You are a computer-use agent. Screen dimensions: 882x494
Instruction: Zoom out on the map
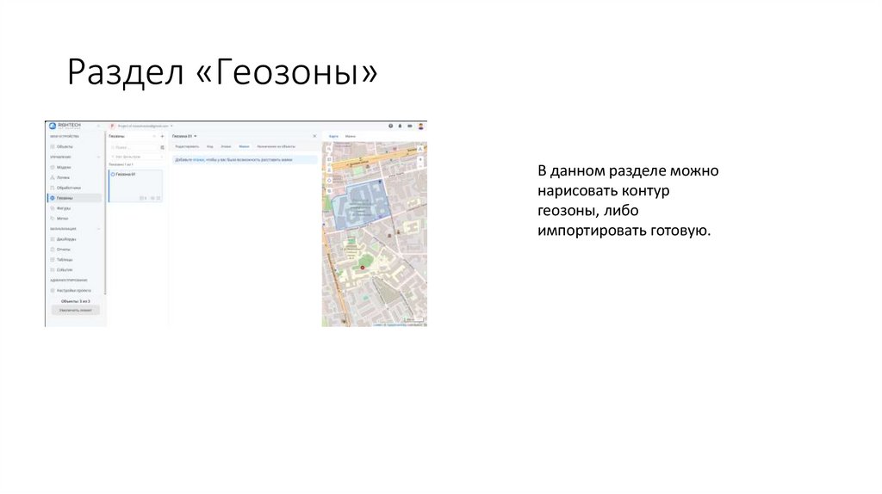tap(420, 167)
